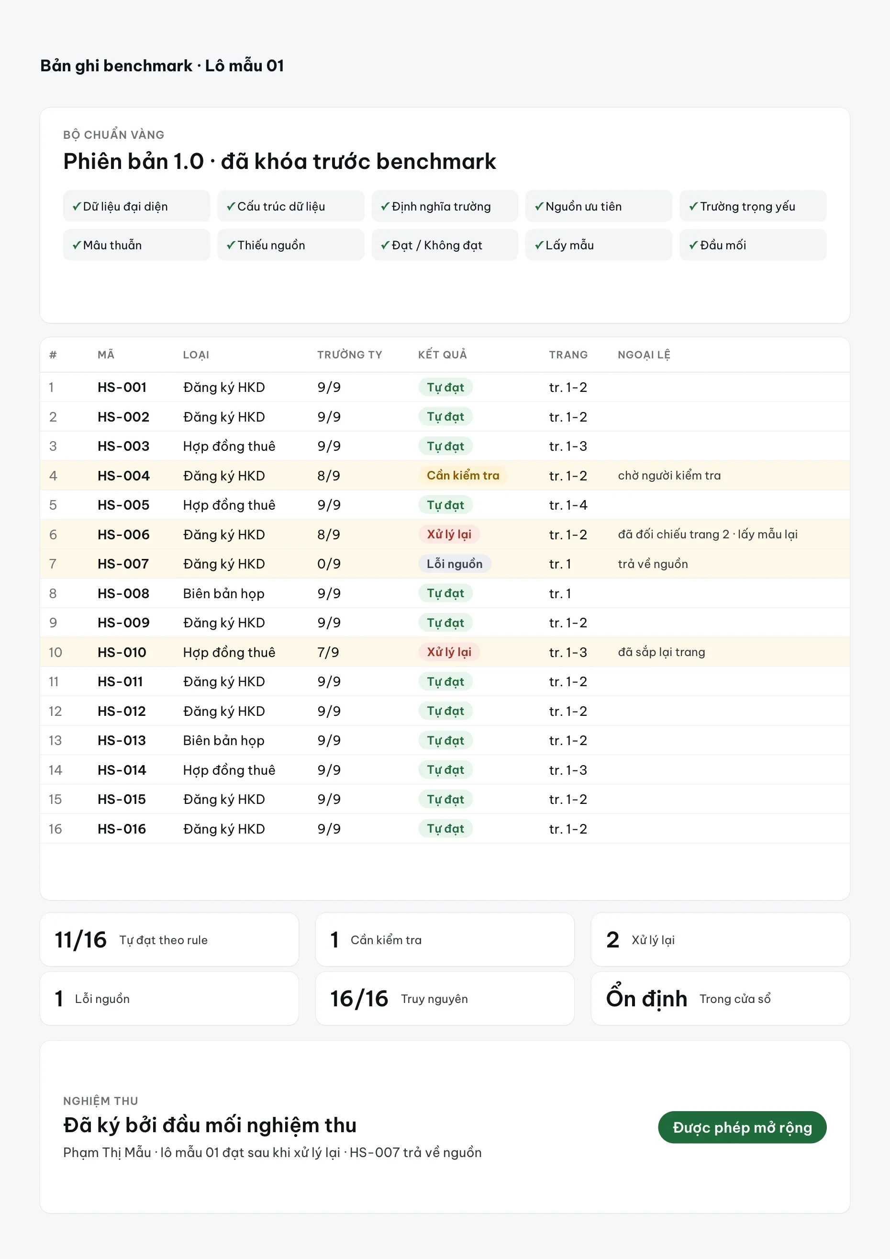Viewport: 890px width, 1259px height.
Task: Select the 'Trường trọng yếu' checked chip
Action: coord(753,206)
